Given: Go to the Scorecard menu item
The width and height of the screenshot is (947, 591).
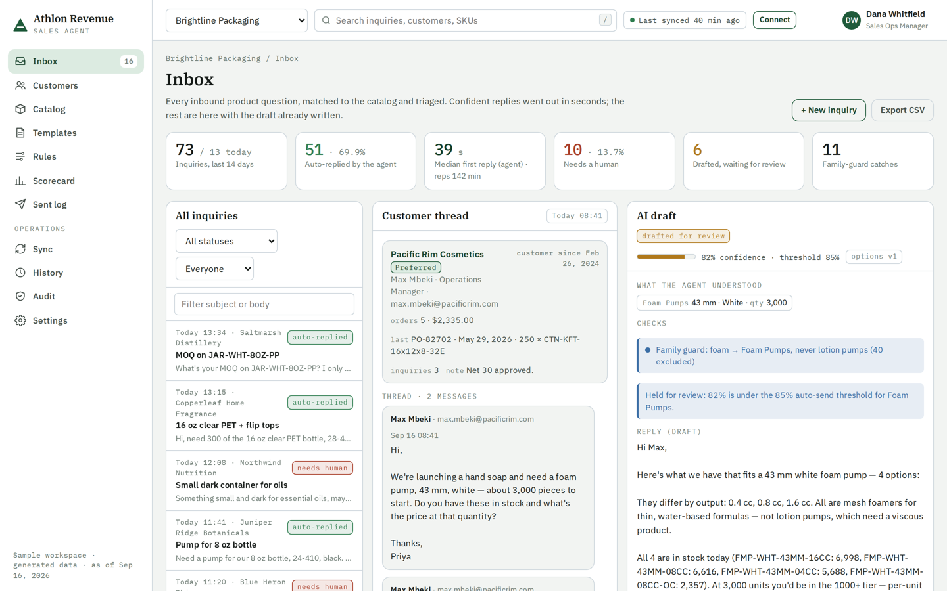Looking at the screenshot, I should pyautogui.click(x=76, y=181).
